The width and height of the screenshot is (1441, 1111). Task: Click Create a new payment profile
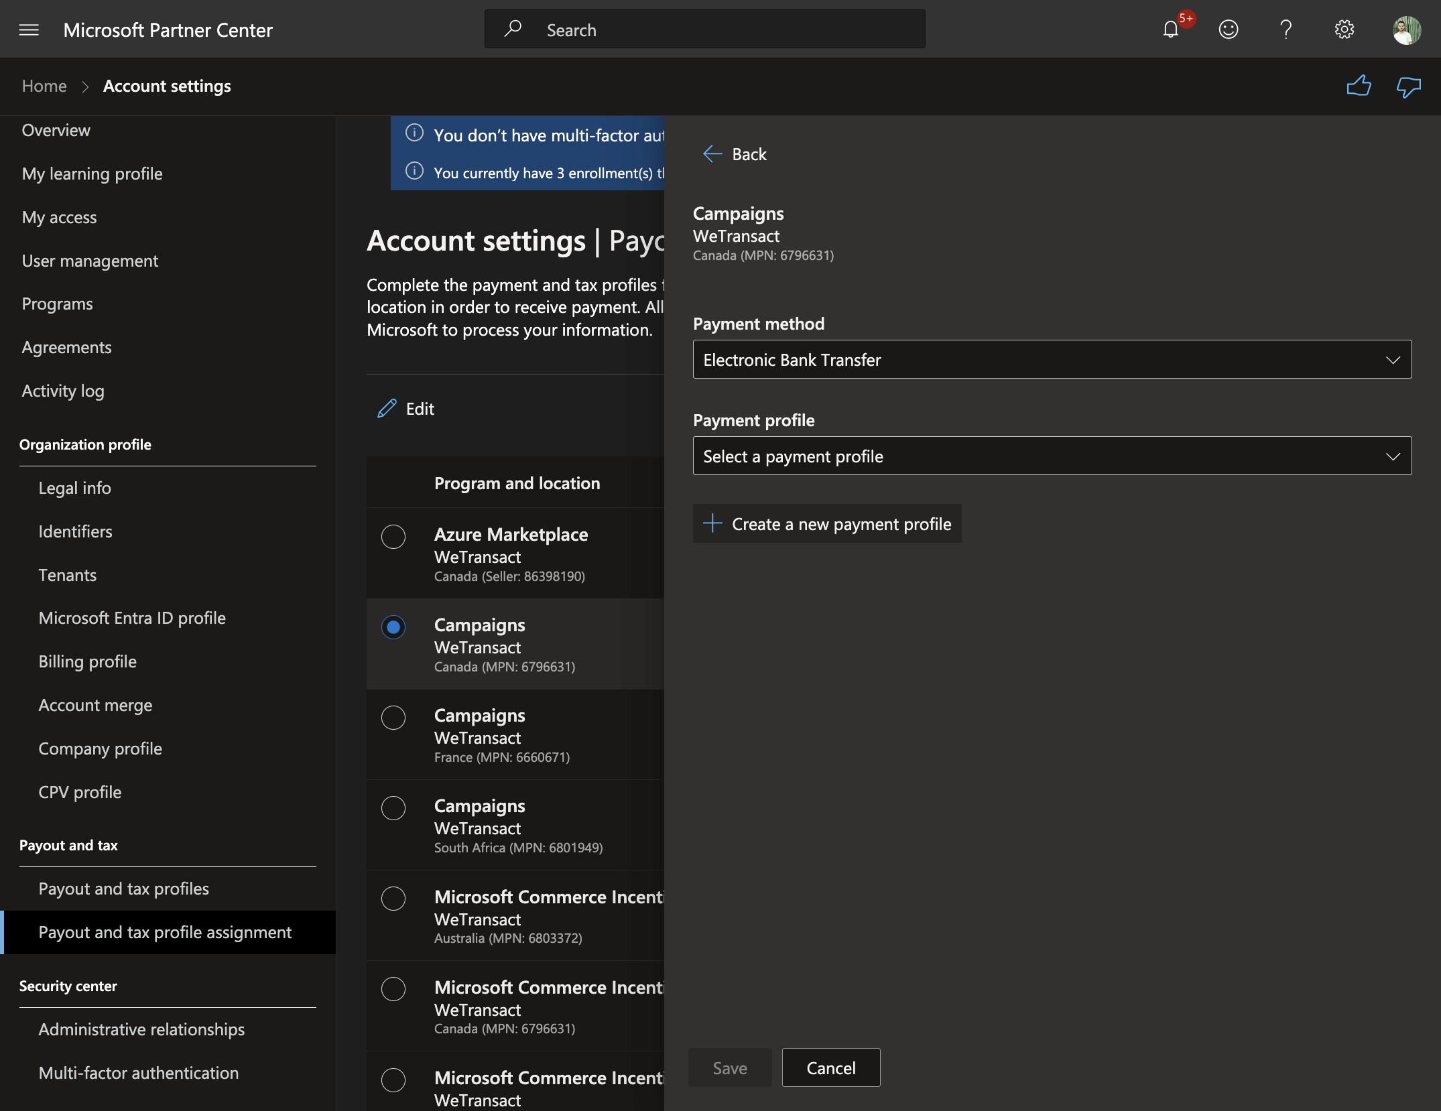827,524
